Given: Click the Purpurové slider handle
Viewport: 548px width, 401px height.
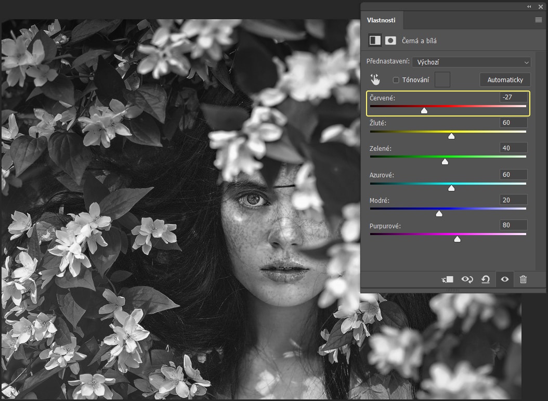Looking at the screenshot, I should point(457,239).
